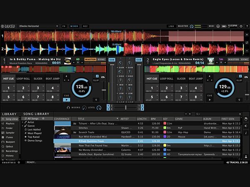The width and height of the screenshot is (250, 187).
Task: Open the settings gear in the top bar
Action: pos(241,26)
